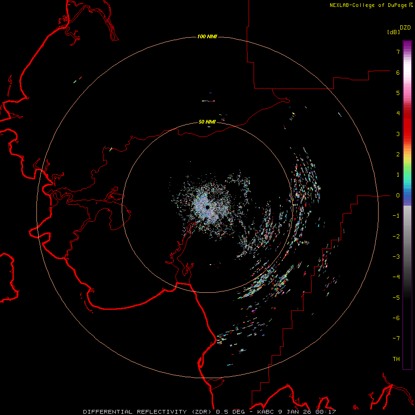Image resolution: width=415 pixels, height=415 pixels.
Task: Click the 6 dB tick label on colorbar
Action: coord(398,72)
